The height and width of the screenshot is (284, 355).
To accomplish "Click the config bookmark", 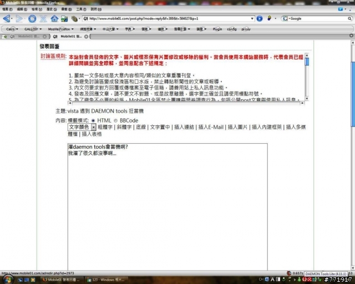I will click(x=232, y=29).
